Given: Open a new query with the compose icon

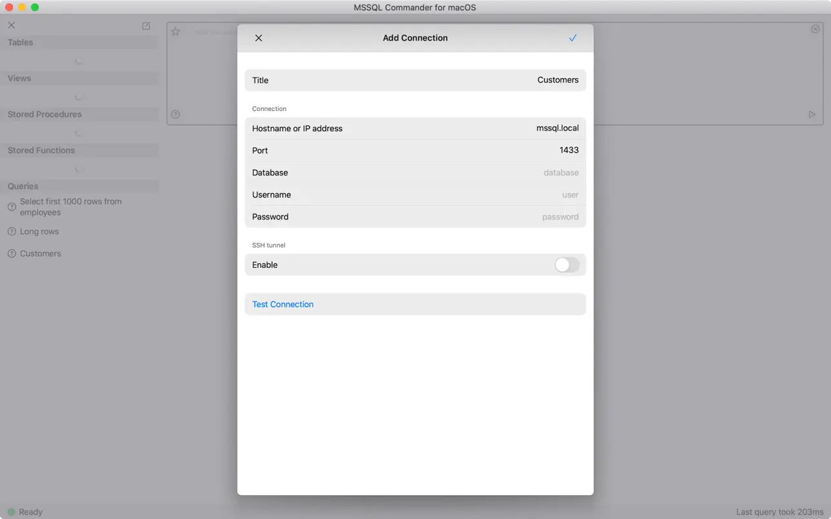Looking at the screenshot, I should point(146,25).
